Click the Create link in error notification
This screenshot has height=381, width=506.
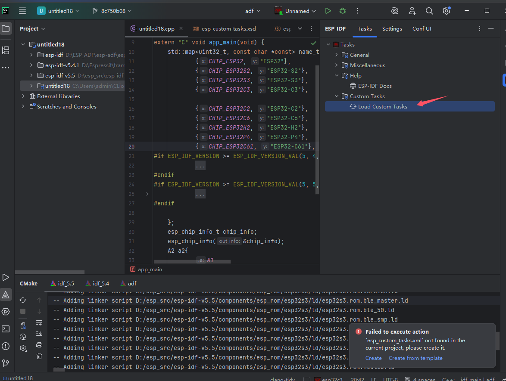(373, 358)
